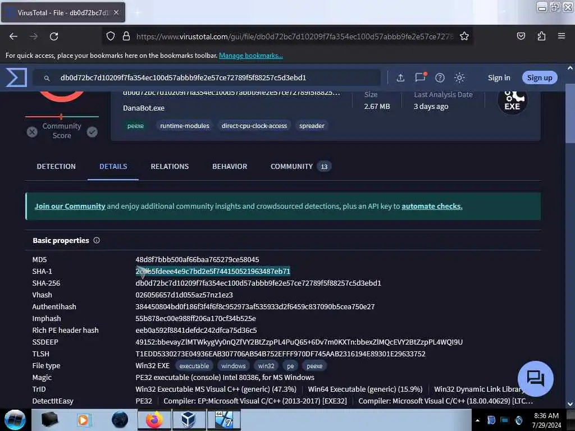
Task: Vote malicious with community X icon
Action: click(x=32, y=132)
